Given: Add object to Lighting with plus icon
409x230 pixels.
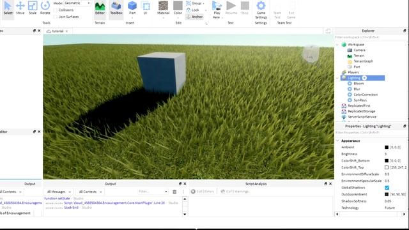Looking at the screenshot, I should pyautogui.click(x=364, y=78).
